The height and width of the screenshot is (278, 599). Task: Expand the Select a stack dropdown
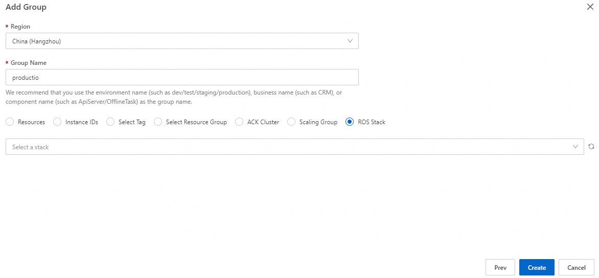pyautogui.click(x=294, y=147)
